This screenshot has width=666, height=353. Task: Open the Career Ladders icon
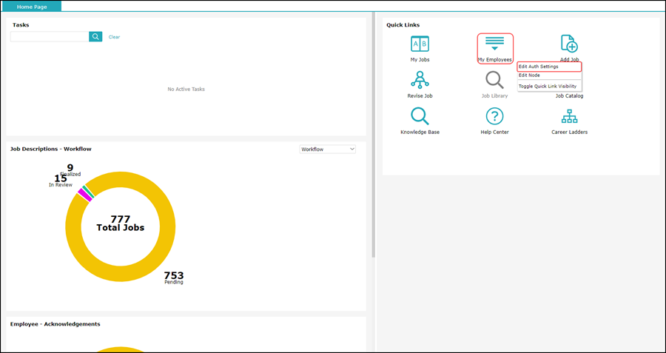pyautogui.click(x=569, y=116)
